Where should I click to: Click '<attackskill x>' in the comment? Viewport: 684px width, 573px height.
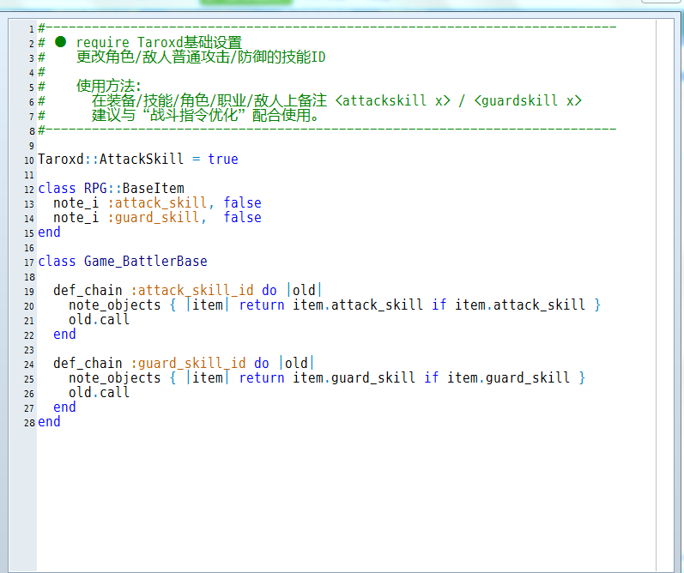click(392, 100)
